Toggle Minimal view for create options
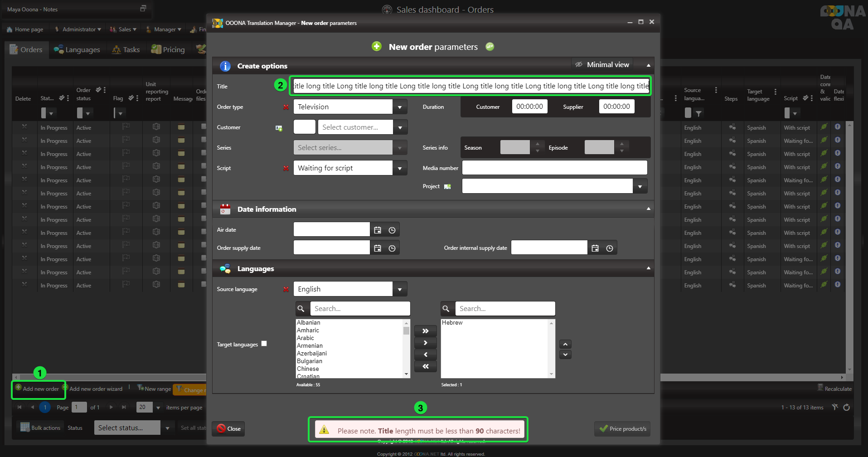 coord(602,65)
